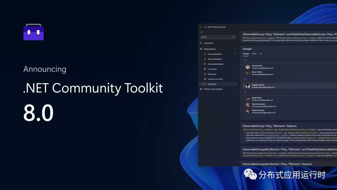337x190 pixels.
Task: Expand the Commands chevron
Action: (x=235, y=69)
